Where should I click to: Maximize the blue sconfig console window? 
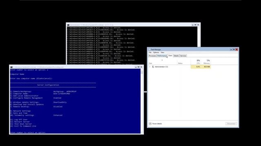(x=139, y=67)
